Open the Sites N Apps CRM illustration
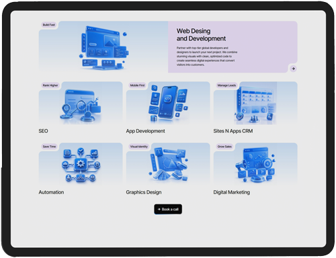Image resolution: width=336 pixels, height=258 pixels. [255, 103]
